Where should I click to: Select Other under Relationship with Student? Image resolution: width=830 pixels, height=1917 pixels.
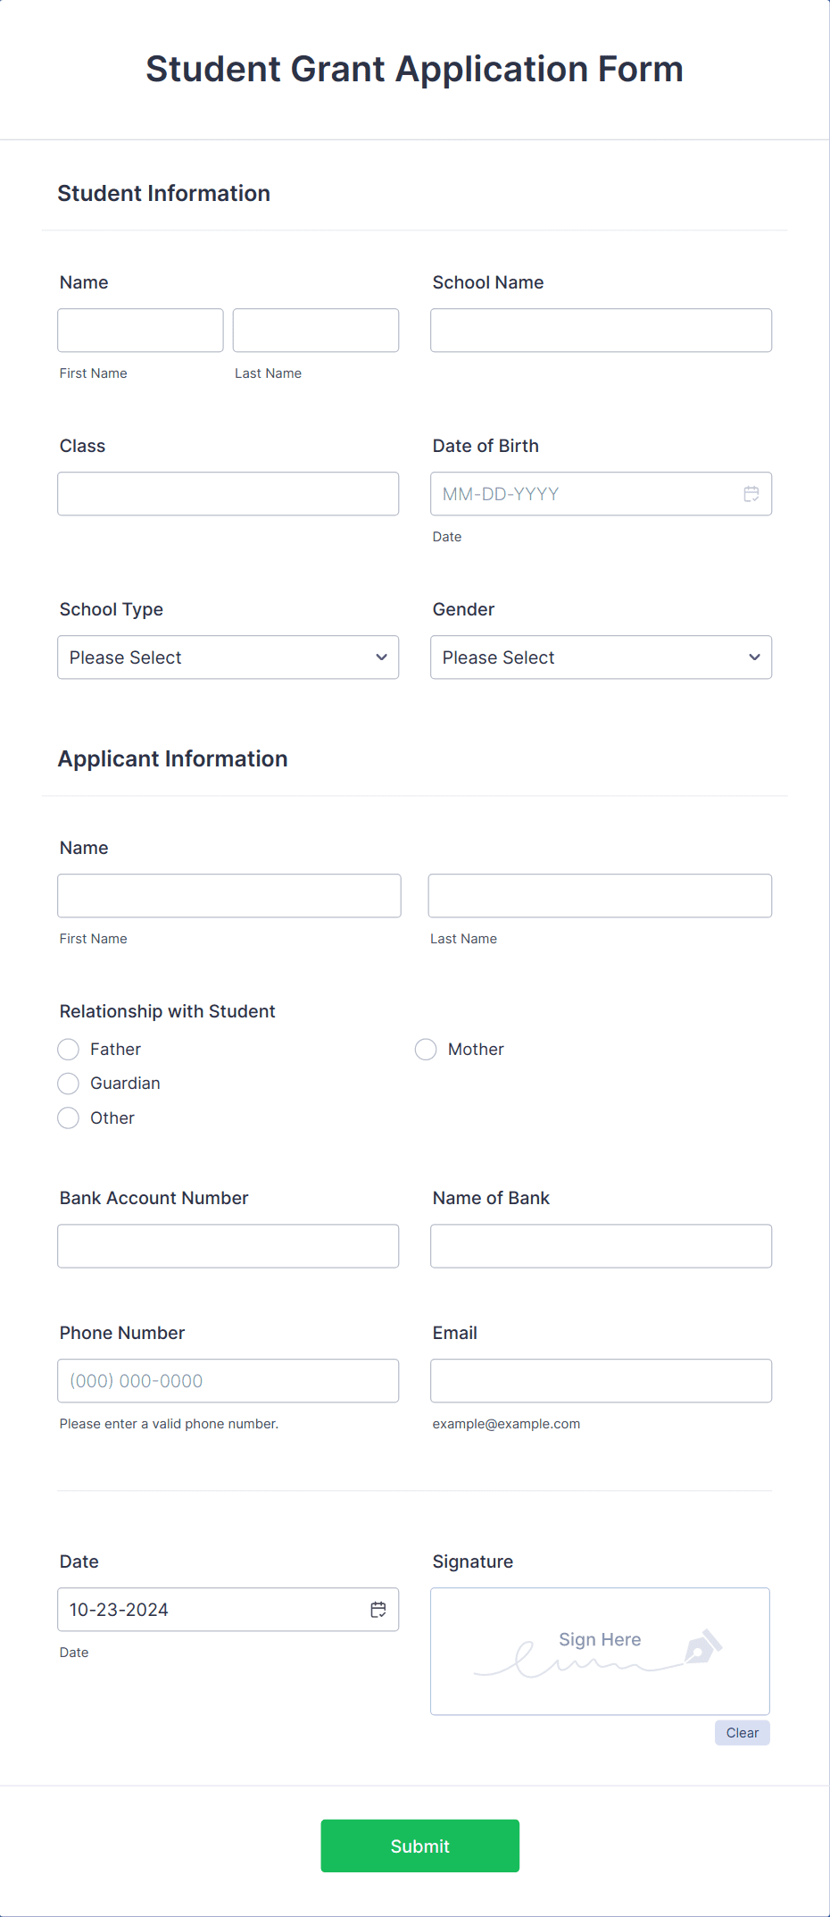[68, 1118]
